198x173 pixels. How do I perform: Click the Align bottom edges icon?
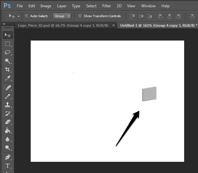point(150,16)
